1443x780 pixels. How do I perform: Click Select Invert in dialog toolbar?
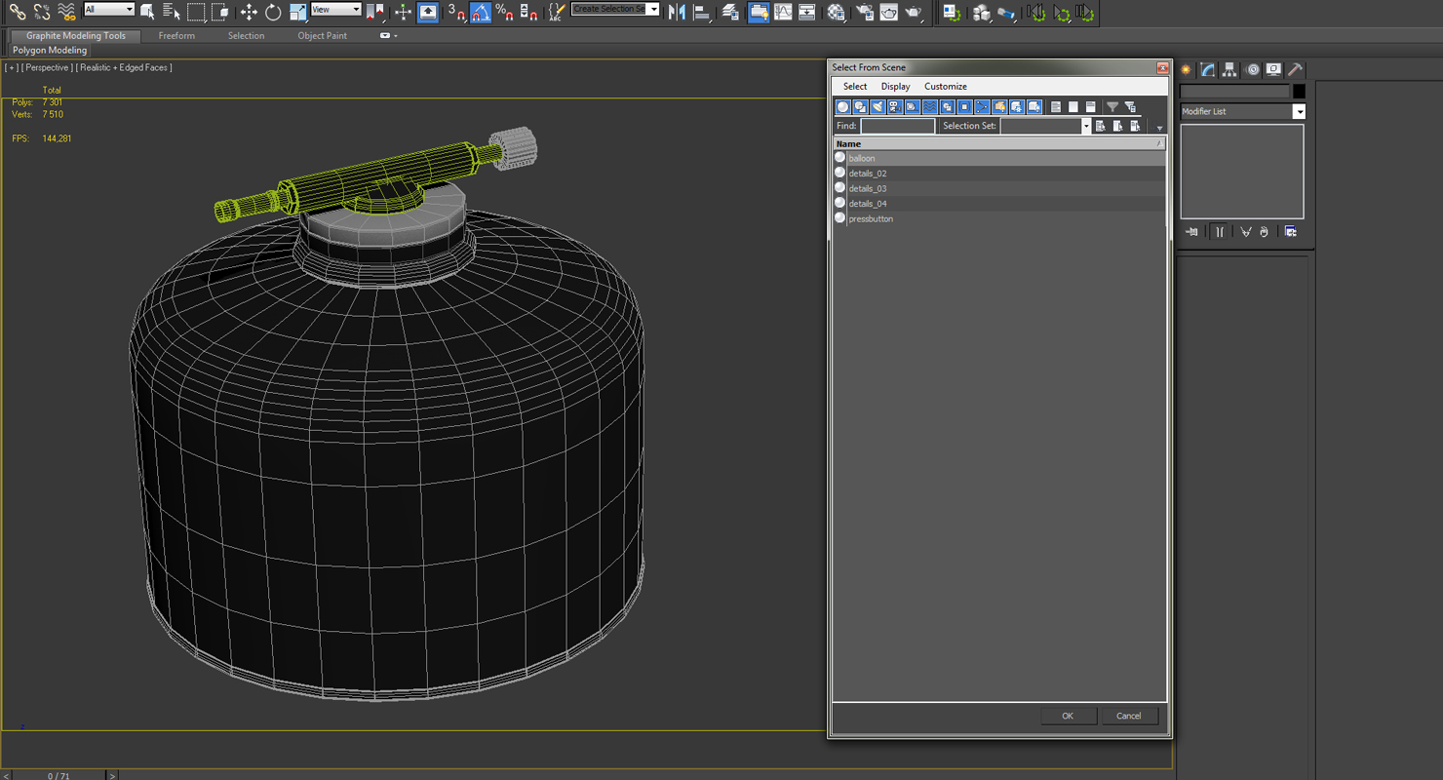click(1091, 106)
